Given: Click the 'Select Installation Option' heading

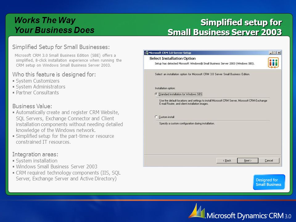Looking at the screenshot, I should click(172, 59).
